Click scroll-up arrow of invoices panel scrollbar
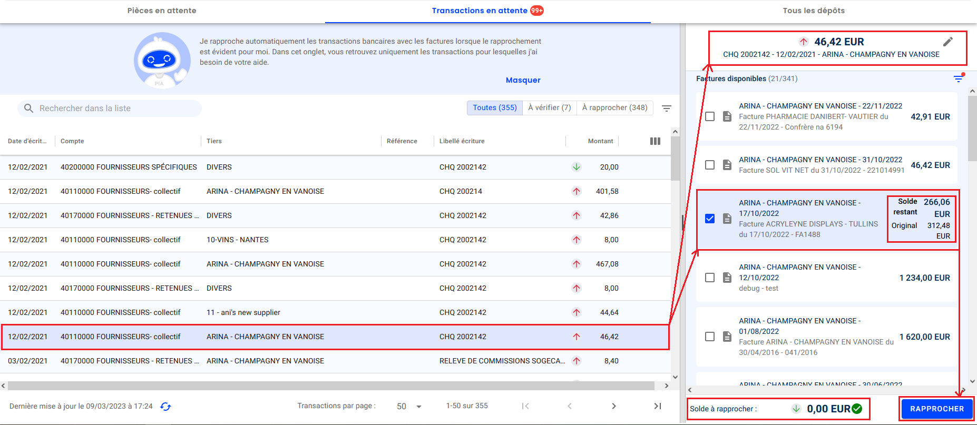The width and height of the screenshot is (977, 425). click(x=972, y=91)
